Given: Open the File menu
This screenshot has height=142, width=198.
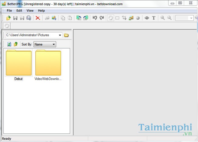Looking at the screenshot, I should [9, 10].
